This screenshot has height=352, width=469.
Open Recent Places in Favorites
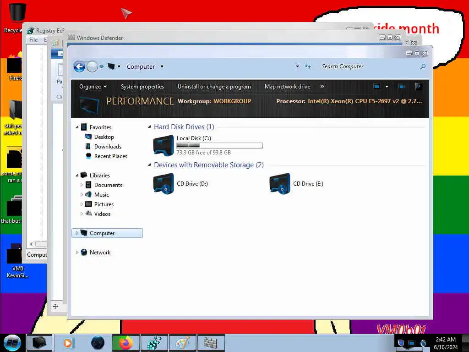[111, 156]
